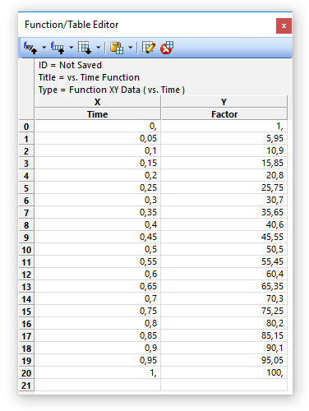Click the fxy load function icon
309x411 pixels.
[x=30, y=48]
